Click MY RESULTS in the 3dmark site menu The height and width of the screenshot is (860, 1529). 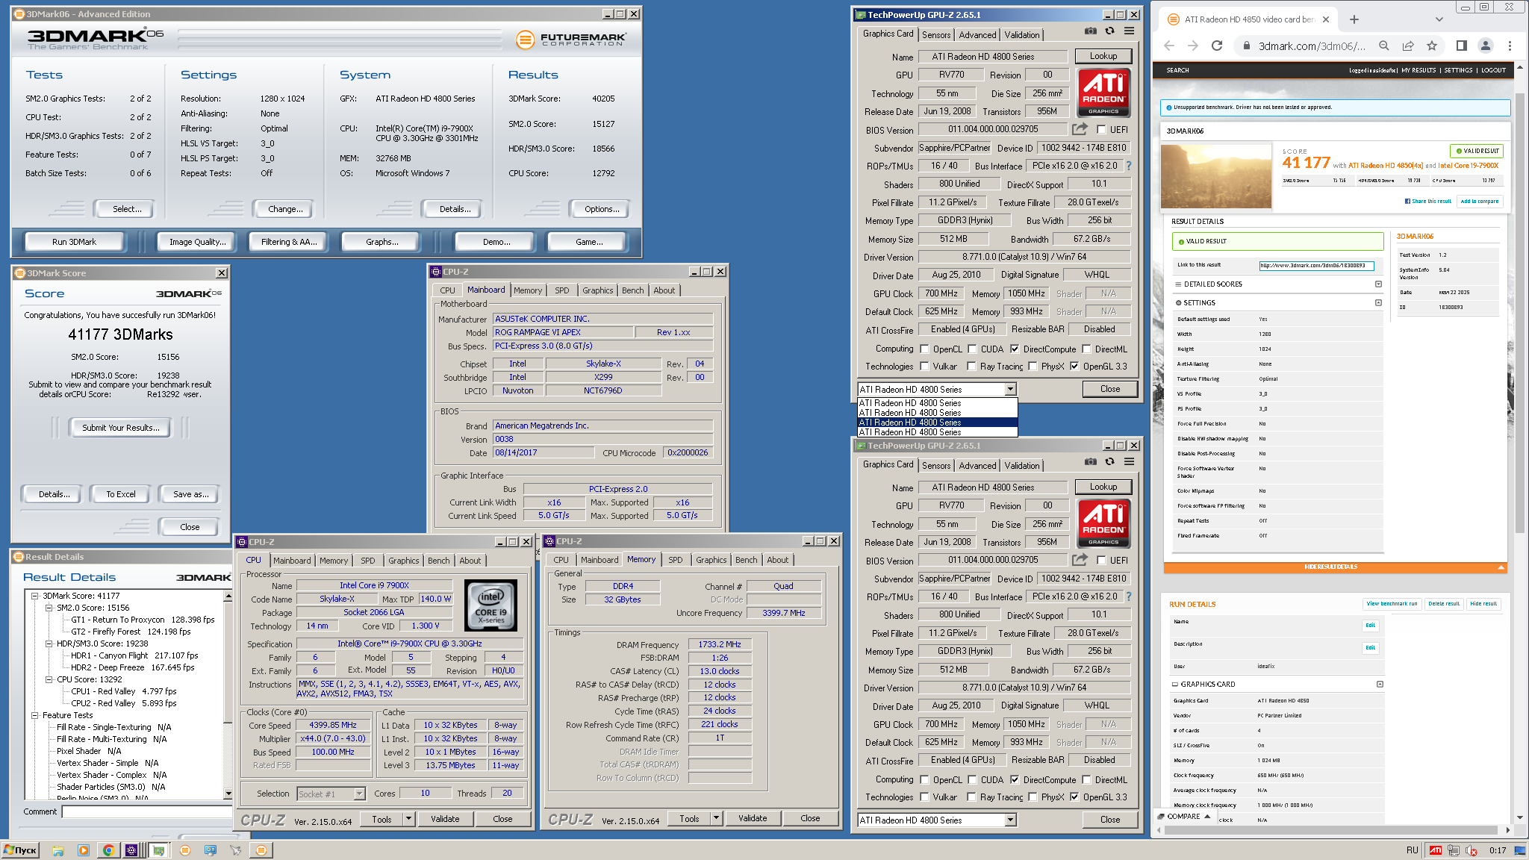[1419, 70]
